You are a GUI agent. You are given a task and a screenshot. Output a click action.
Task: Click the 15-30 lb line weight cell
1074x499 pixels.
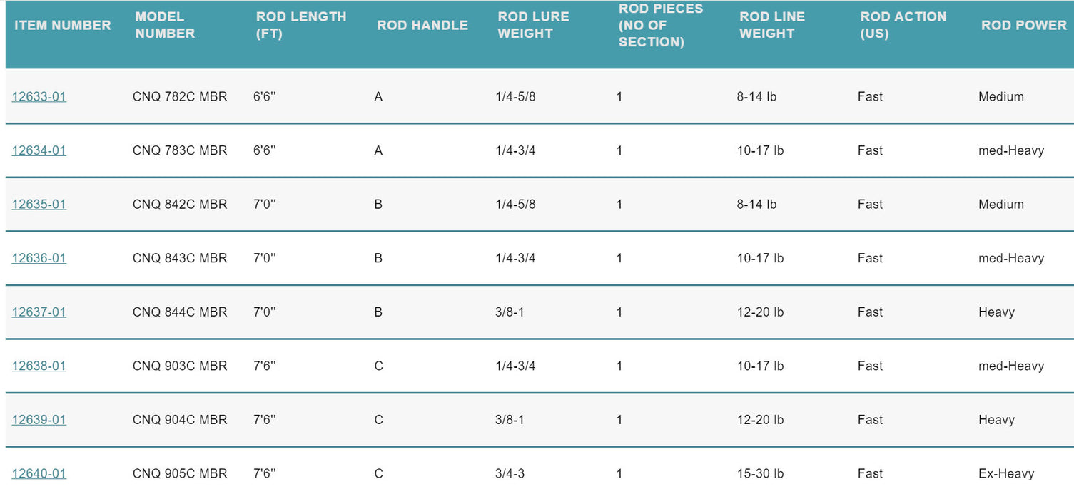[760, 473]
